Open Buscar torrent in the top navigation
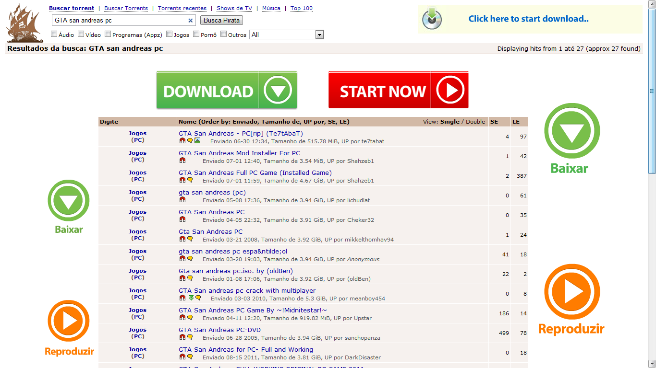The height and width of the screenshot is (368, 656). coord(72,8)
